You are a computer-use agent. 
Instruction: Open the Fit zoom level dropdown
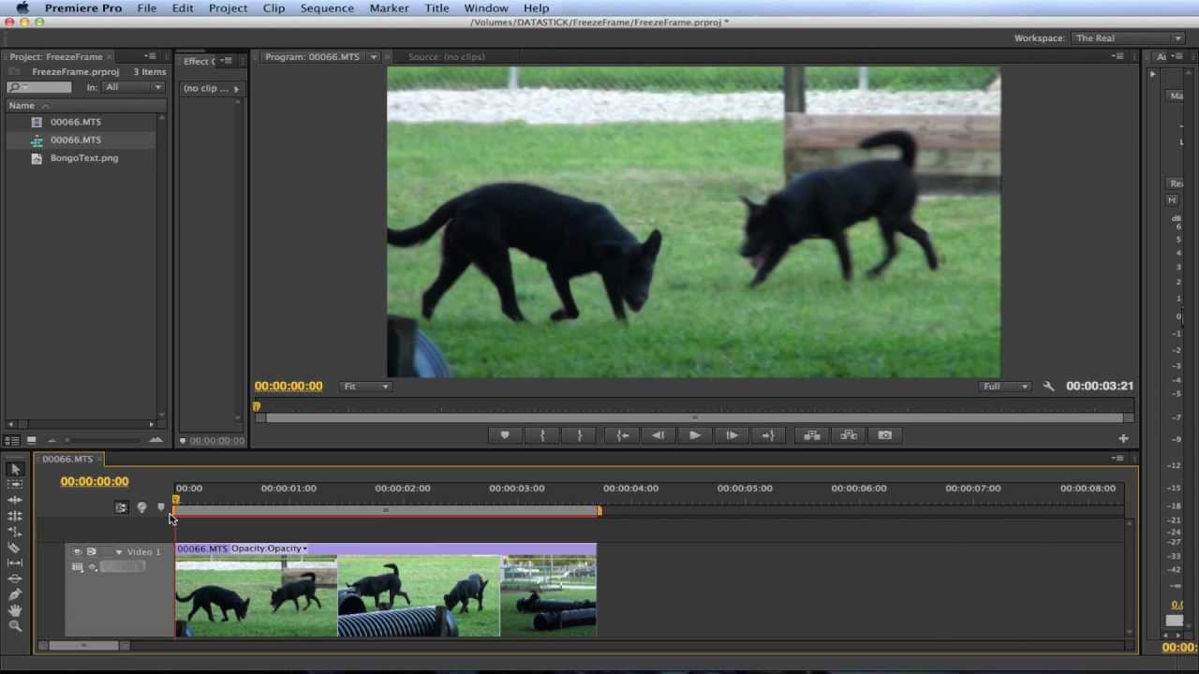point(365,386)
